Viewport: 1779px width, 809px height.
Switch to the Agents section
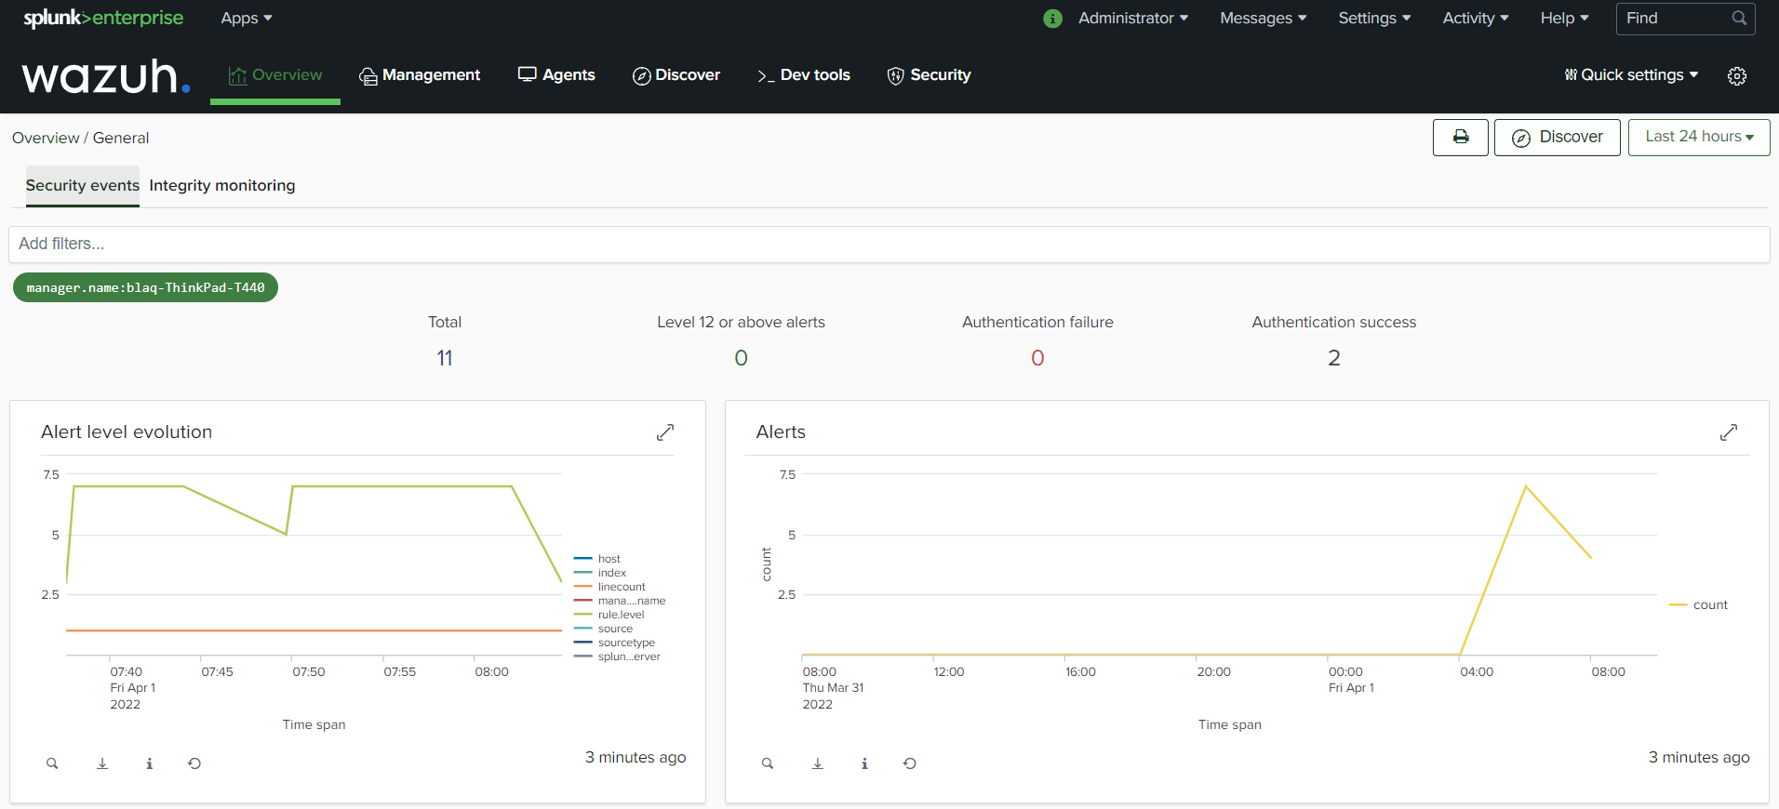[556, 75]
